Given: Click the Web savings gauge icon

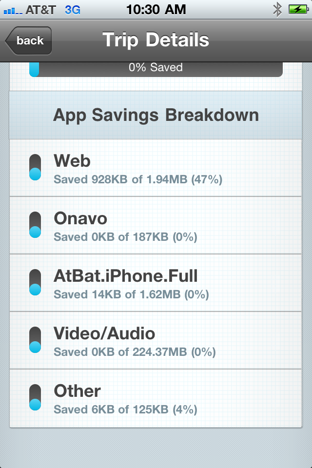Looking at the screenshot, I should point(35,168).
